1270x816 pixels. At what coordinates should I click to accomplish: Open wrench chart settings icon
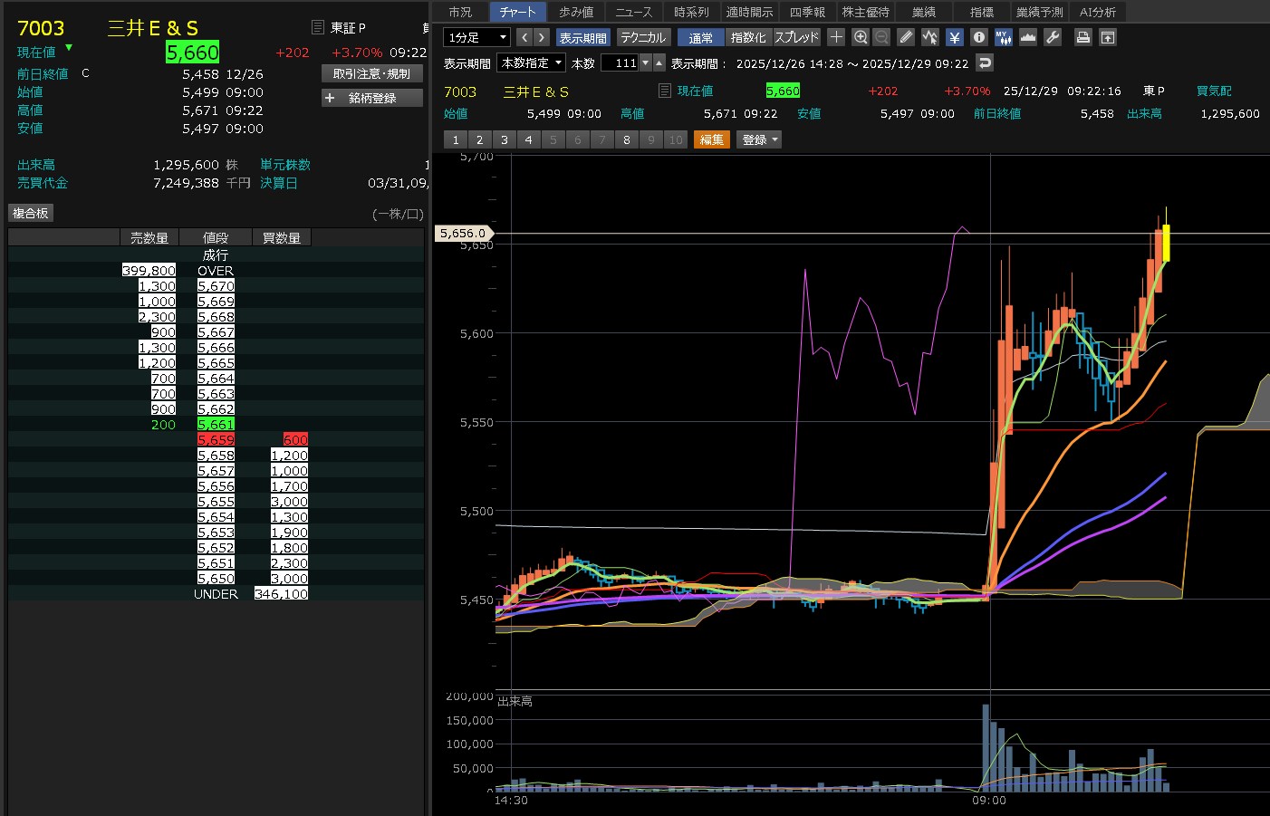click(x=1053, y=37)
